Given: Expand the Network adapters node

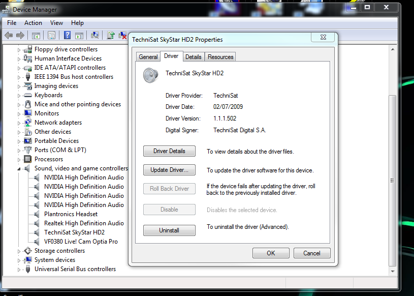Looking at the screenshot, I should pyautogui.click(x=19, y=123).
